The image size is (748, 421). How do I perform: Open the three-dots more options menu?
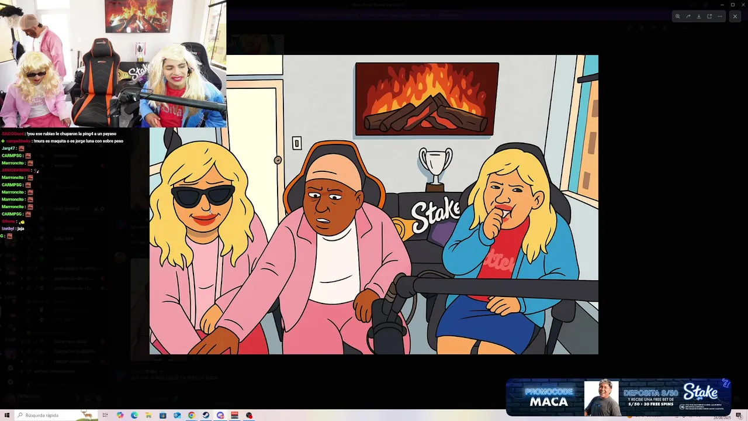click(720, 16)
